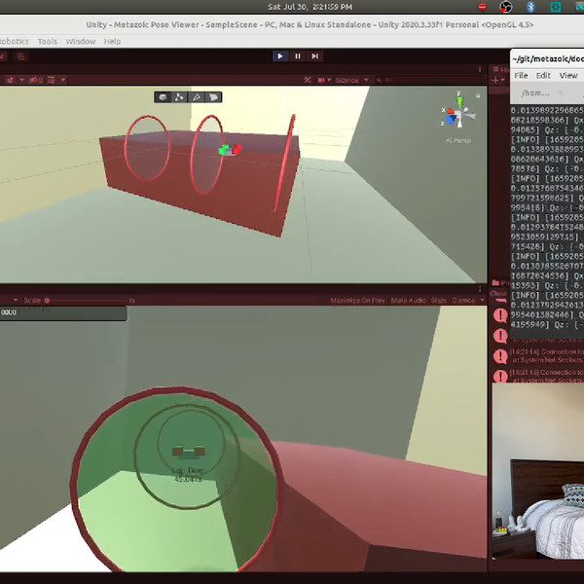Click the date and time in top bar
This screenshot has width=584, height=584.
click(310, 7)
